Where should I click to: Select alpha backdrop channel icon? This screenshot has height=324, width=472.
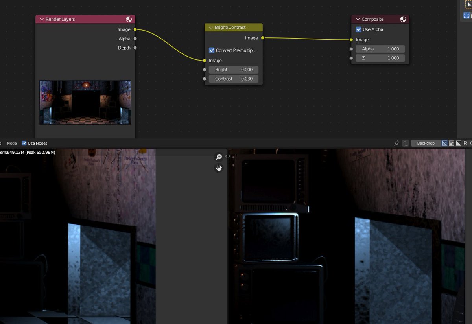(x=459, y=143)
